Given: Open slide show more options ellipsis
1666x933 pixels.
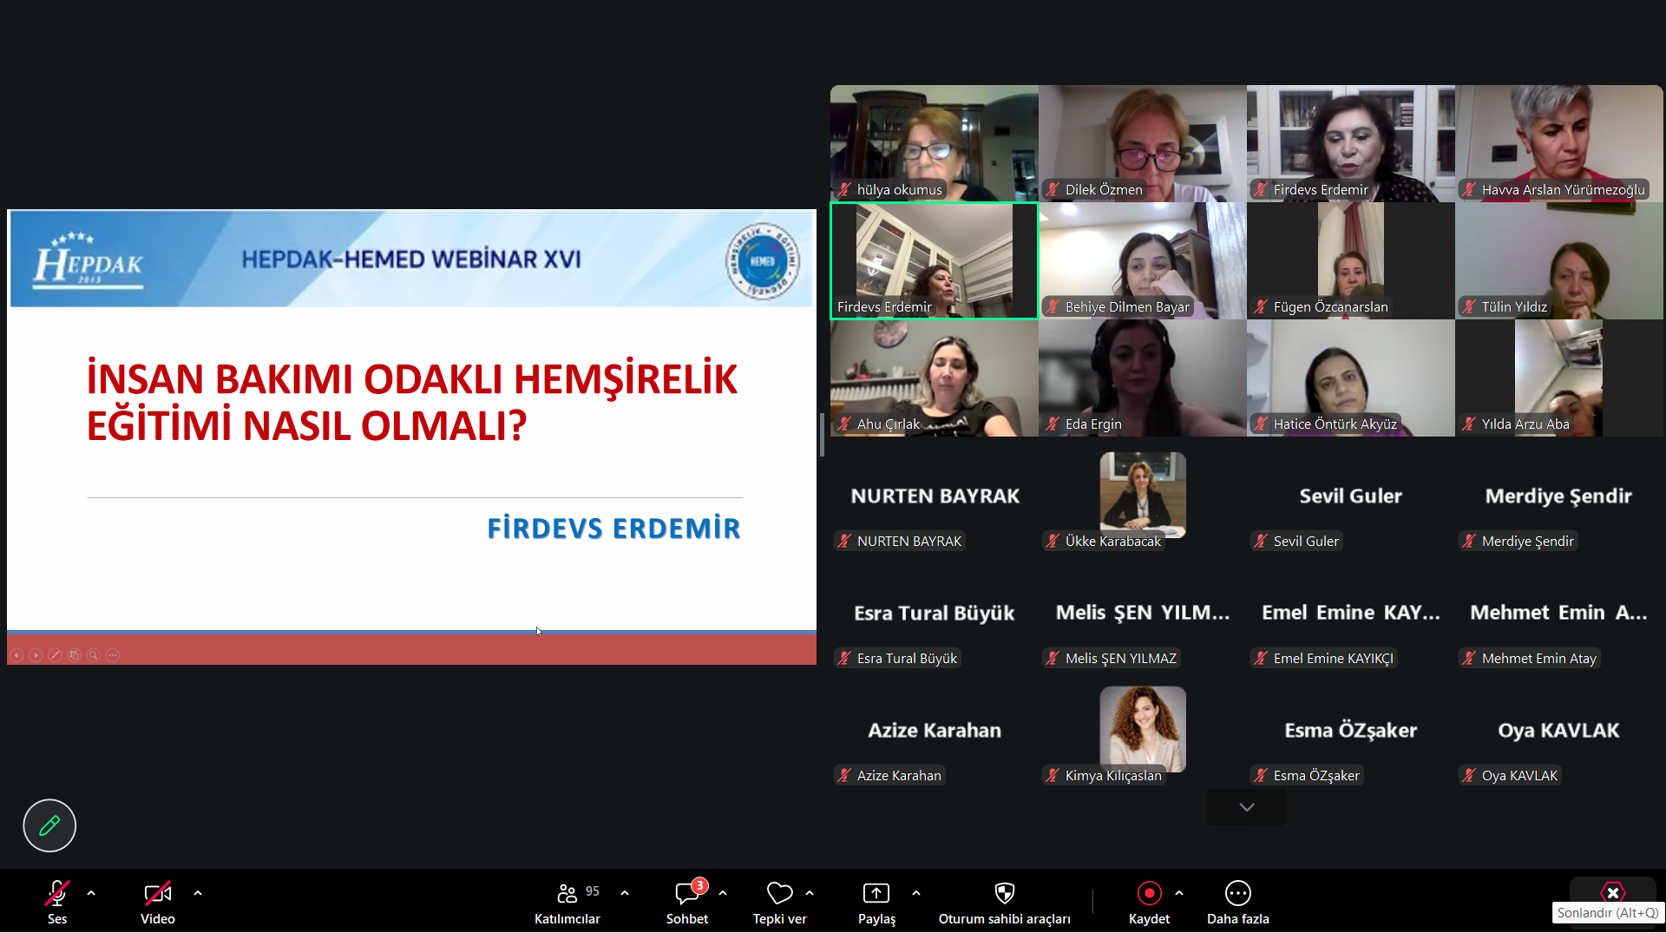Looking at the screenshot, I should [113, 655].
